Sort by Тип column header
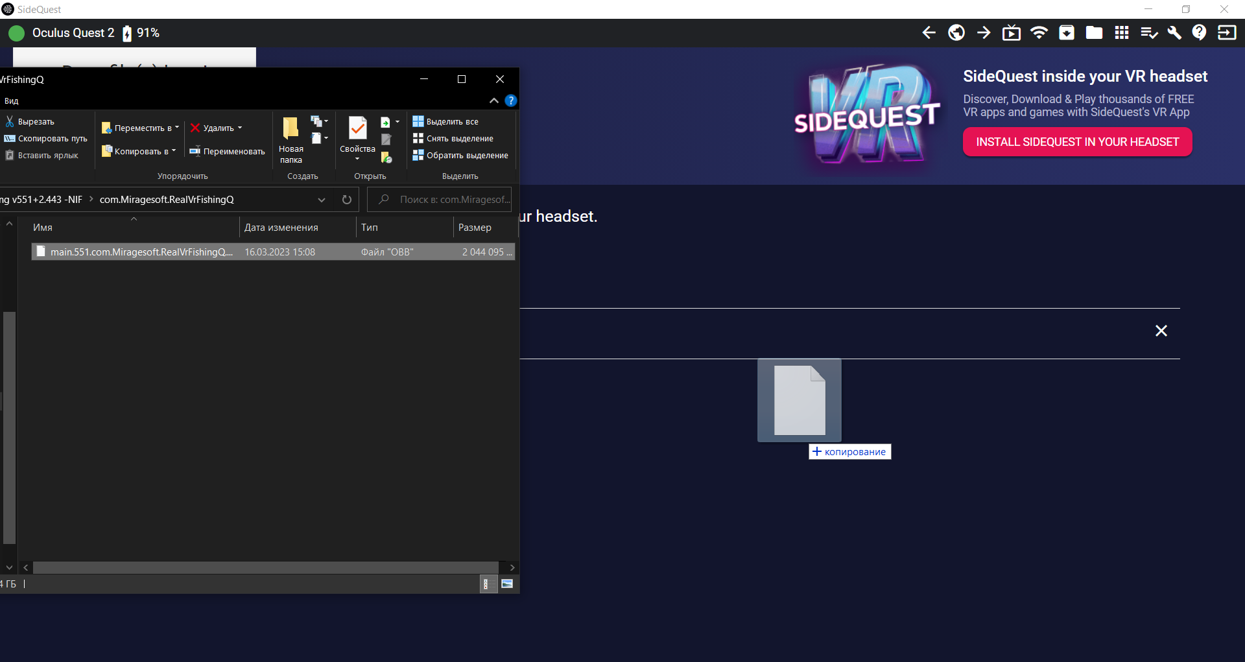Viewport: 1245px width, 662px height. 405,228
